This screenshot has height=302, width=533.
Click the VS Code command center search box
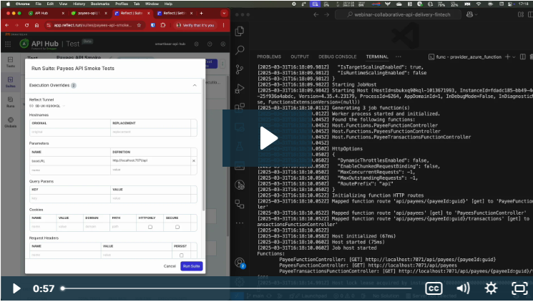398,14
